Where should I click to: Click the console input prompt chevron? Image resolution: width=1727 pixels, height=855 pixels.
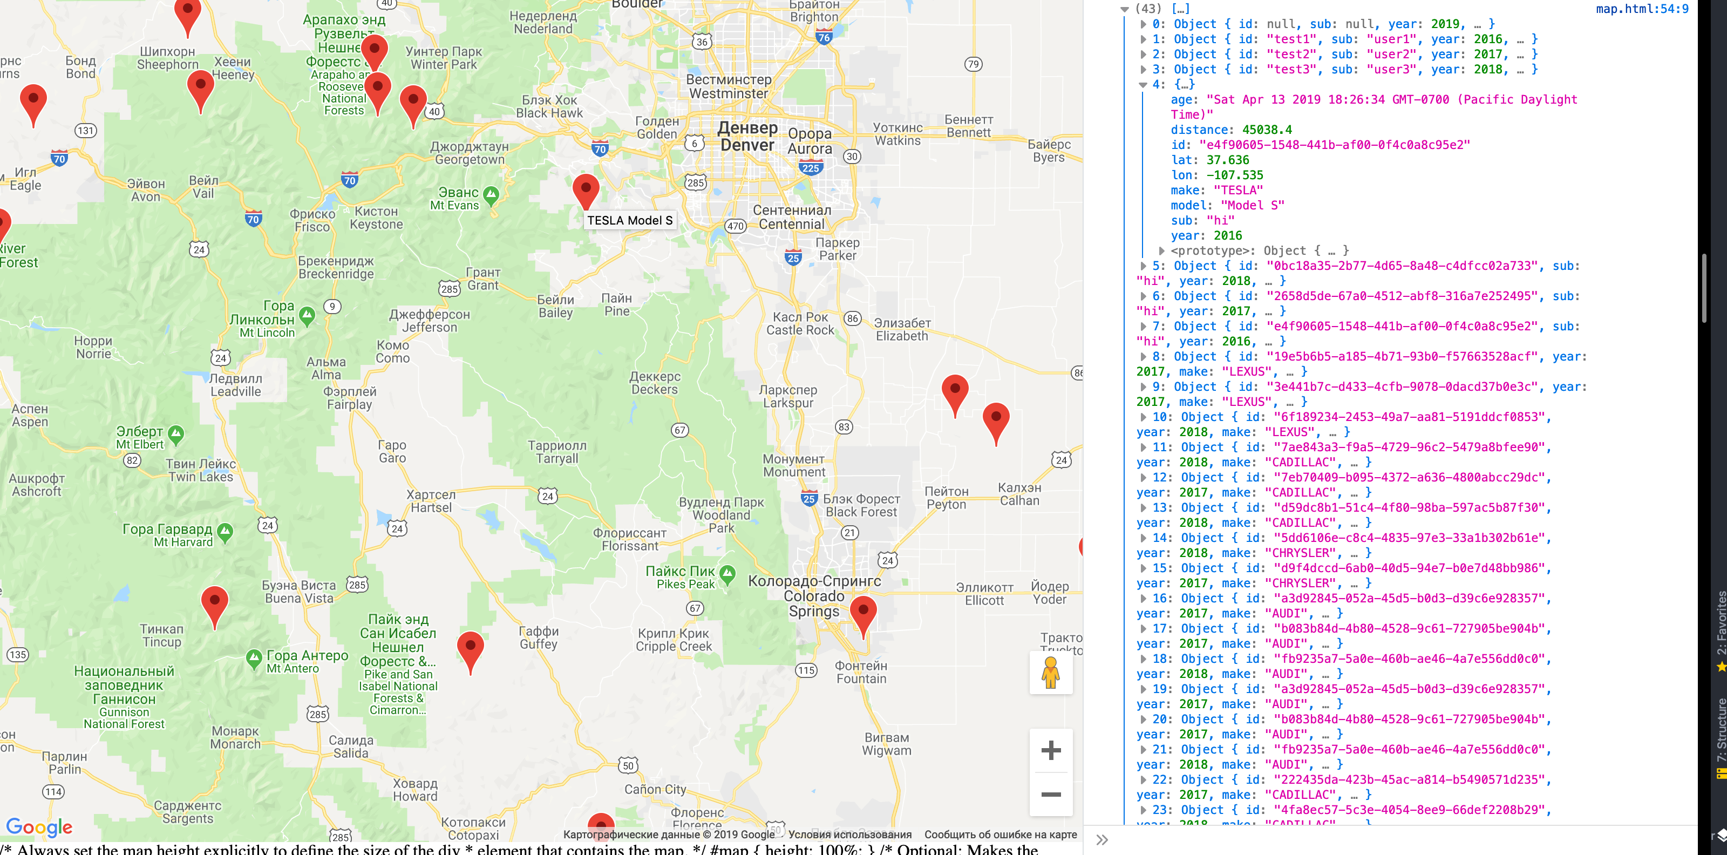(x=1102, y=839)
